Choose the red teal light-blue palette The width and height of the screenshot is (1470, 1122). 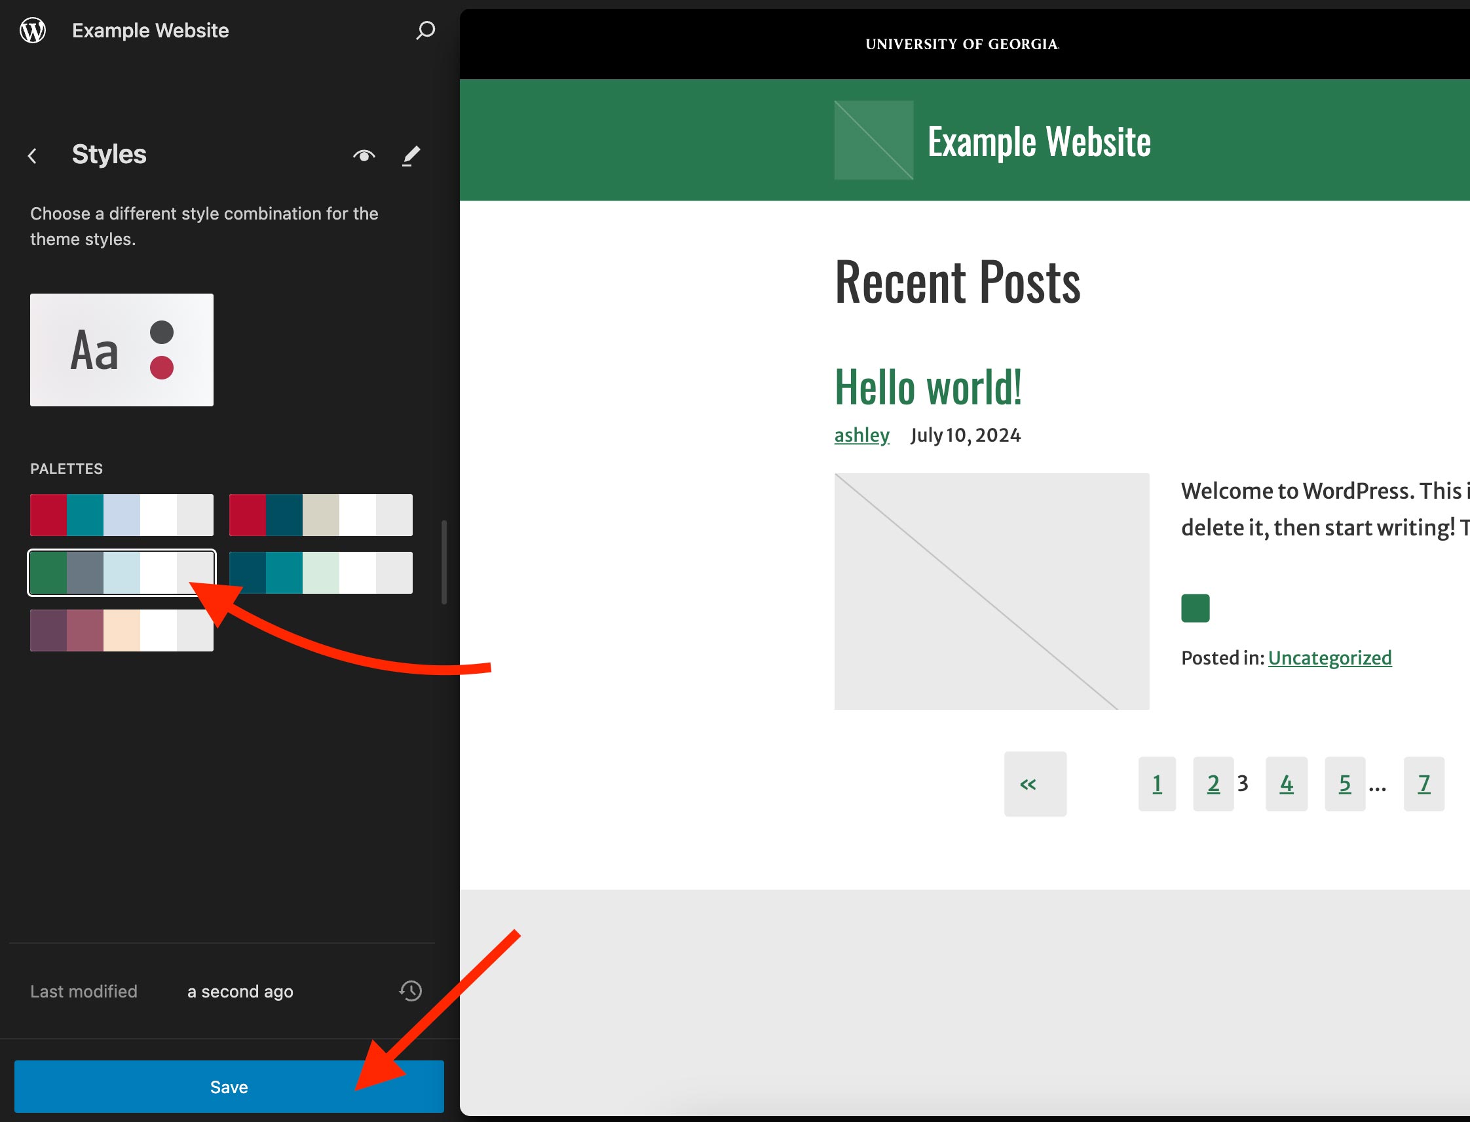(x=121, y=515)
